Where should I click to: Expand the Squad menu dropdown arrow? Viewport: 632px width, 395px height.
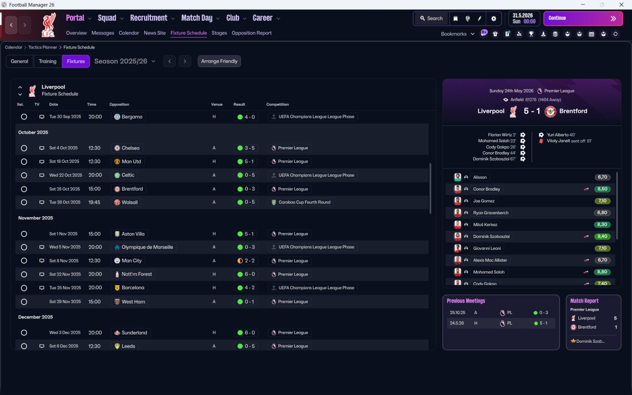pos(121,19)
